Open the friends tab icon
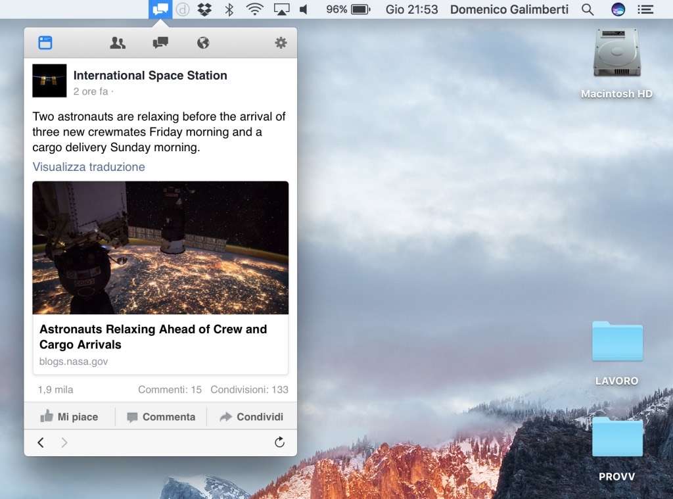Viewport: 673px width, 499px height. (x=118, y=43)
